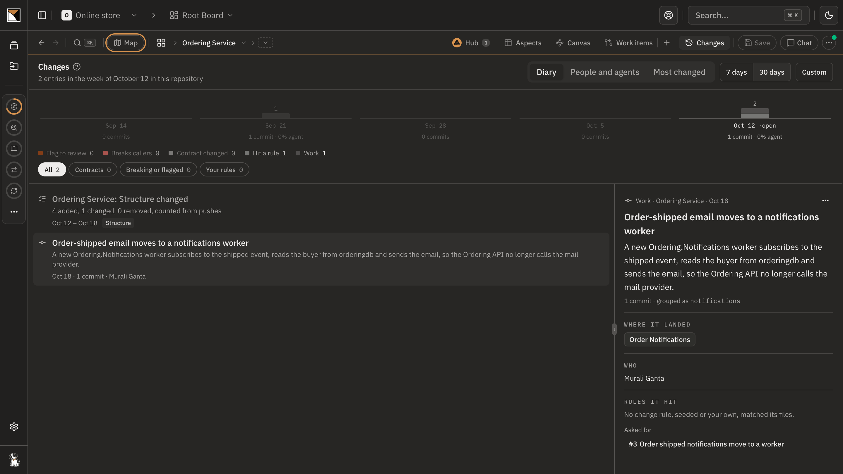Image resolution: width=843 pixels, height=474 pixels.
Task: Open the stacked layers sidebar icon
Action: [x=14, y=45]
